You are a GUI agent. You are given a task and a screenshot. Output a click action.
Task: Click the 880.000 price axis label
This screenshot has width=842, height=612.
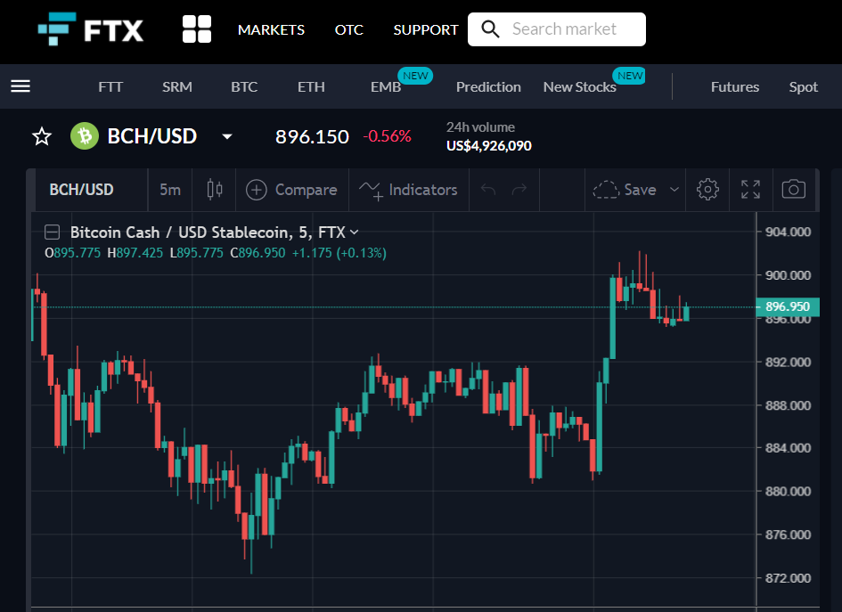[x=788, y=491]
